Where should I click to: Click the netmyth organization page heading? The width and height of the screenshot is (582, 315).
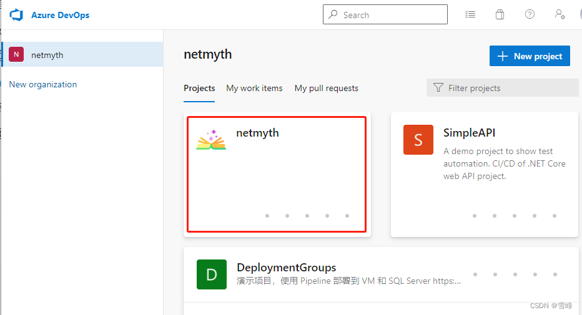pyautogui.click(x=208, y=54)
